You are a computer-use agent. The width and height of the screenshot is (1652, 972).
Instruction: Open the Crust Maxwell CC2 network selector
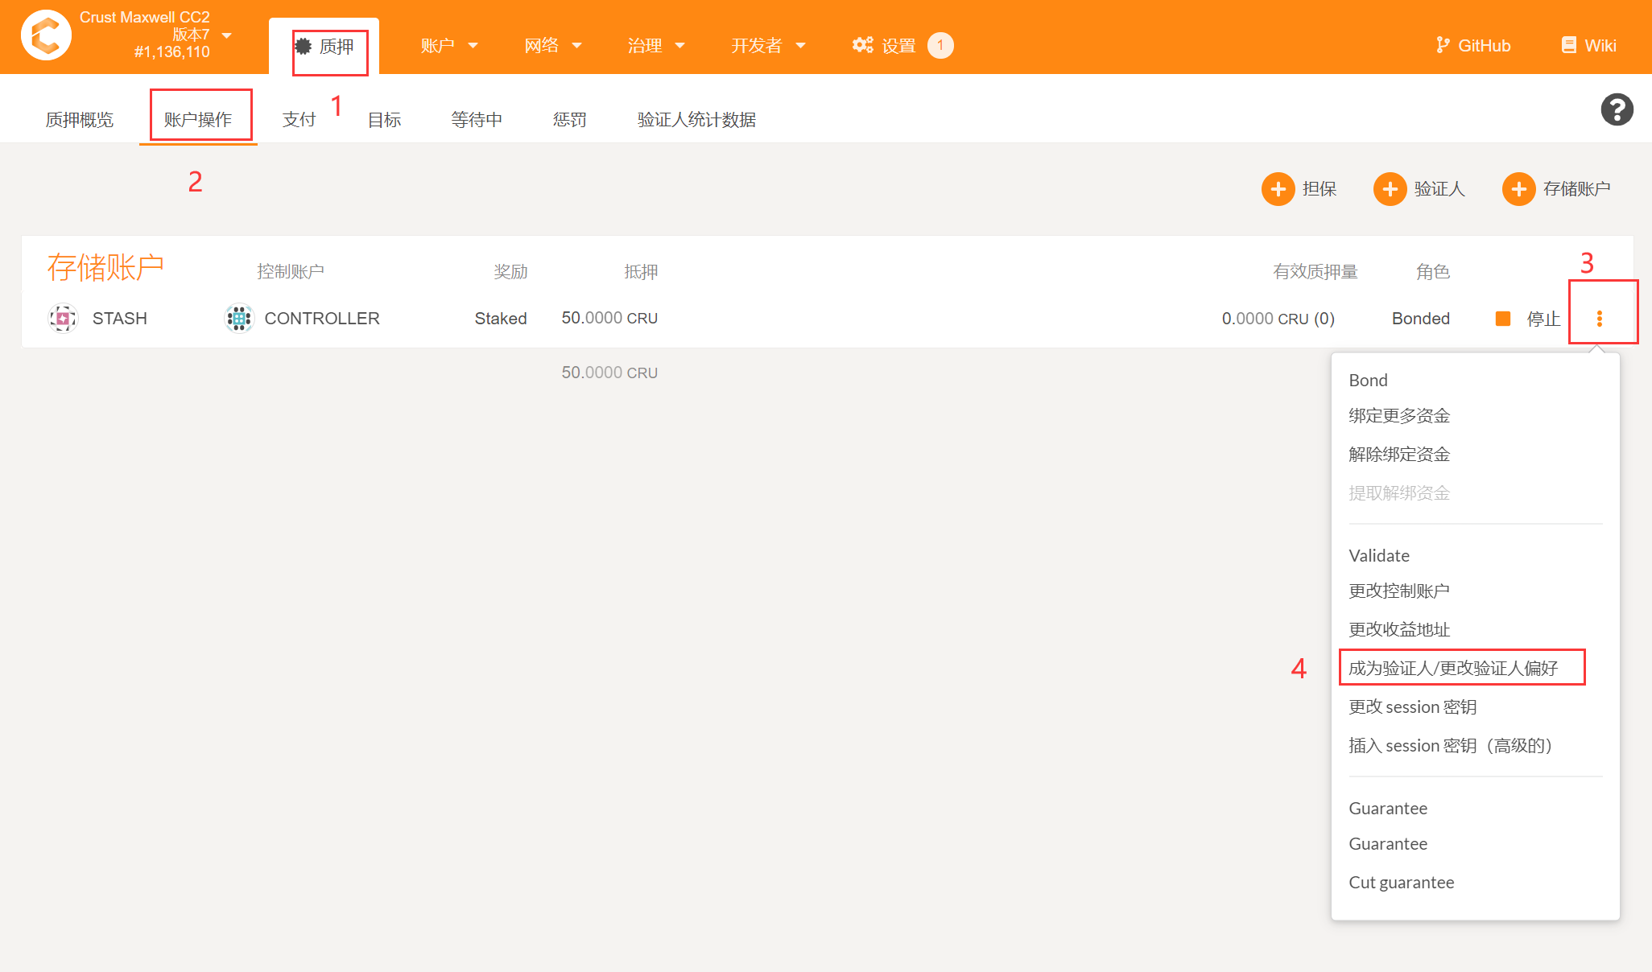tap(153, 35)
